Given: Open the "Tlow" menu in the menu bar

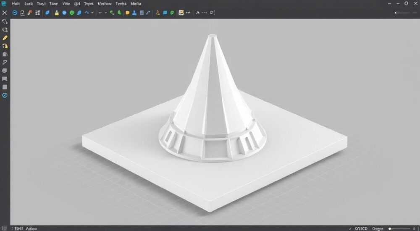Looking at the screenshot, I should [54, 4].
